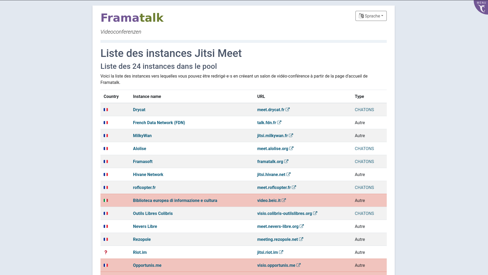Click the Instance name column header

tap(147, 96)
